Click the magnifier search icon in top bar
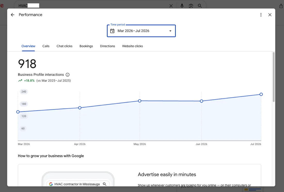The image size is (284, 192). [x=200, y=6]
